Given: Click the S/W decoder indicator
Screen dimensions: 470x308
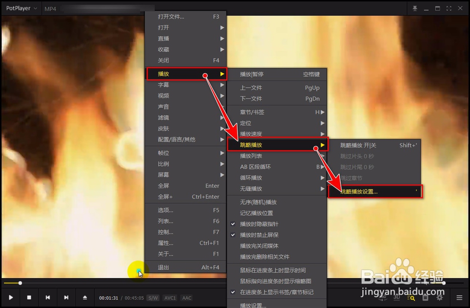Looking at the screenshot, I should click(x=153, y=298).
